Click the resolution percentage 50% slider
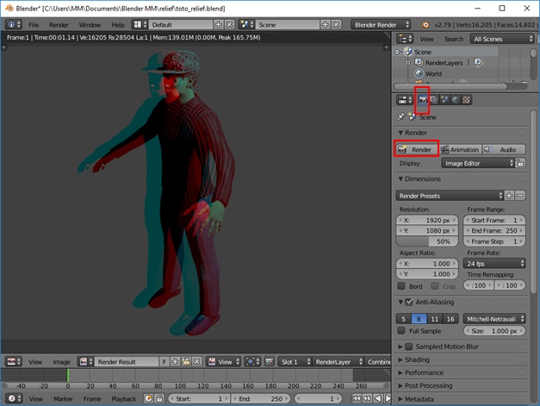Screen dimensions: 540x406 (x=428, y=242)
